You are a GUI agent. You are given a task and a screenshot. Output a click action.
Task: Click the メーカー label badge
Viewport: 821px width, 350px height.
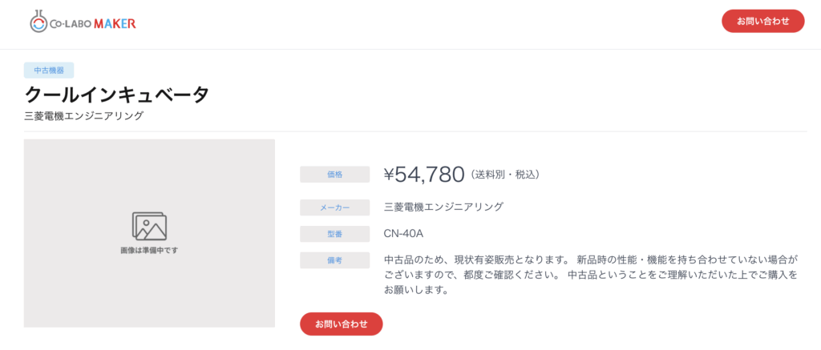(x=334, y=207)
